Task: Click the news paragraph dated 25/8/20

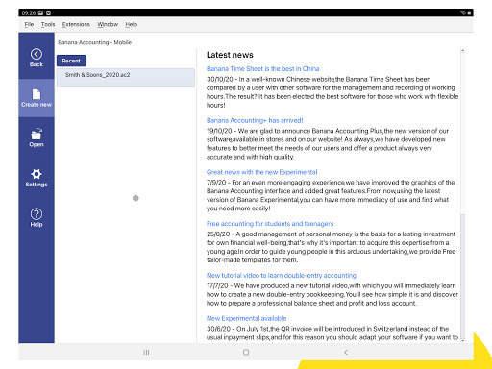Action: tap(332, 247)
